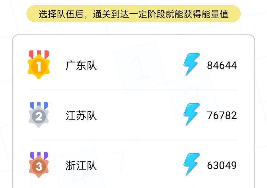Click the 76782 energy score
The width and height of the screenshot is (267, 188).
tap(222, 115)
